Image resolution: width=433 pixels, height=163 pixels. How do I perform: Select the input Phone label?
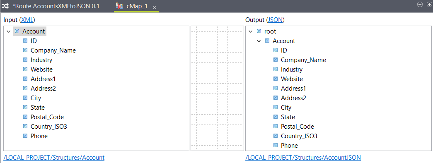click(39, 136)
